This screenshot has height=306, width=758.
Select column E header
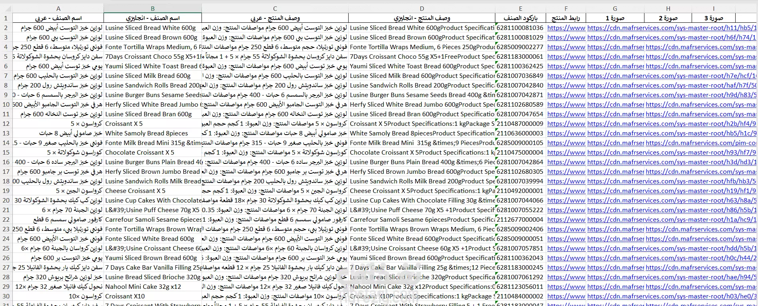tap(521, 8)
